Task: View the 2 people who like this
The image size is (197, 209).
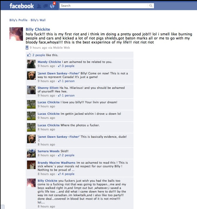Action: 39,55
